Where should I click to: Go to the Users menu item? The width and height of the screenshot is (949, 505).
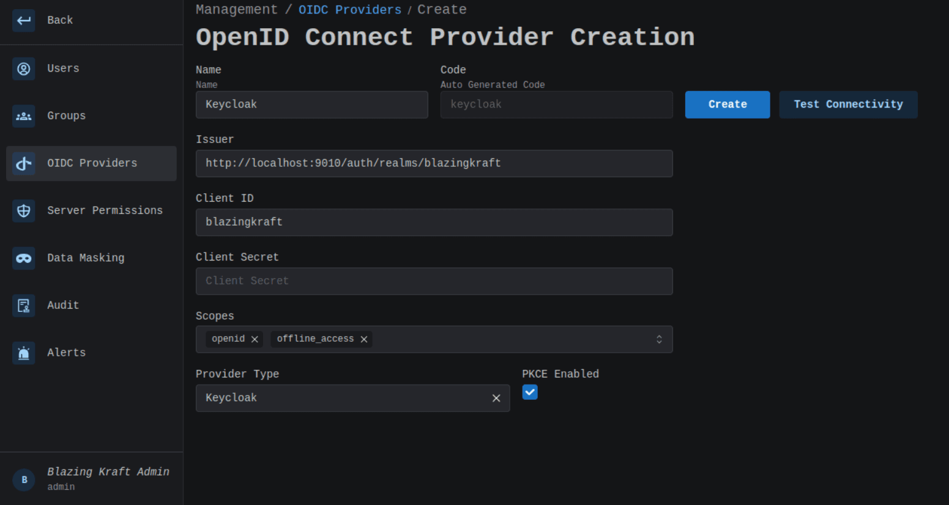tap(92, 68)
